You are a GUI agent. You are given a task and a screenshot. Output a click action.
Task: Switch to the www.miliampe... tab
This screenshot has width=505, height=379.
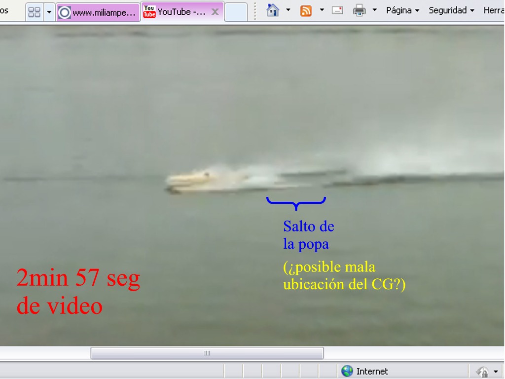click(98, 12)
